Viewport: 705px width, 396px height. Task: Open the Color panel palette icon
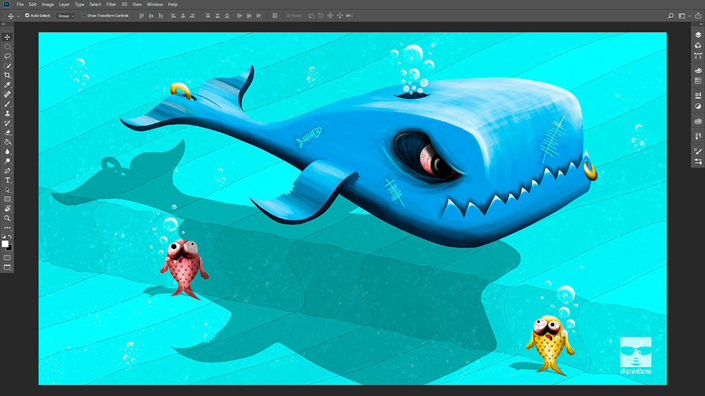tap(698, 71)
